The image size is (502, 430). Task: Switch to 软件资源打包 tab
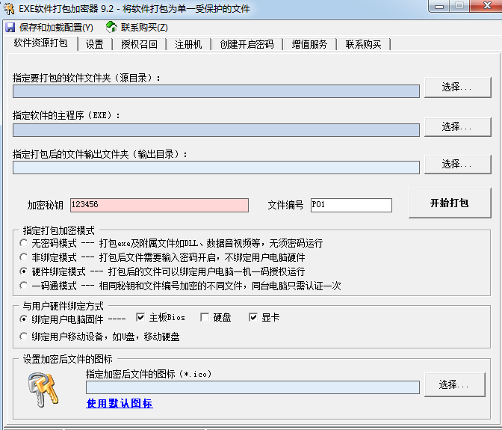pos(40,43)
